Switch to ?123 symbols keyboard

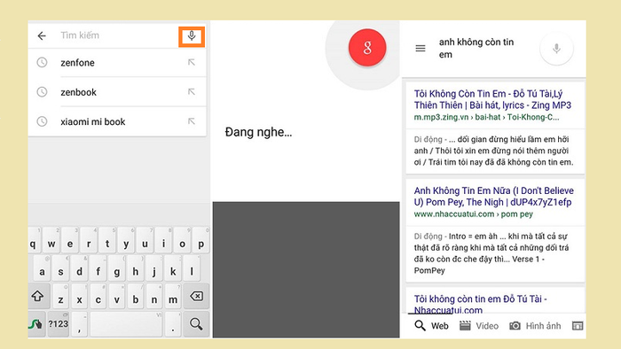(59, 324)
